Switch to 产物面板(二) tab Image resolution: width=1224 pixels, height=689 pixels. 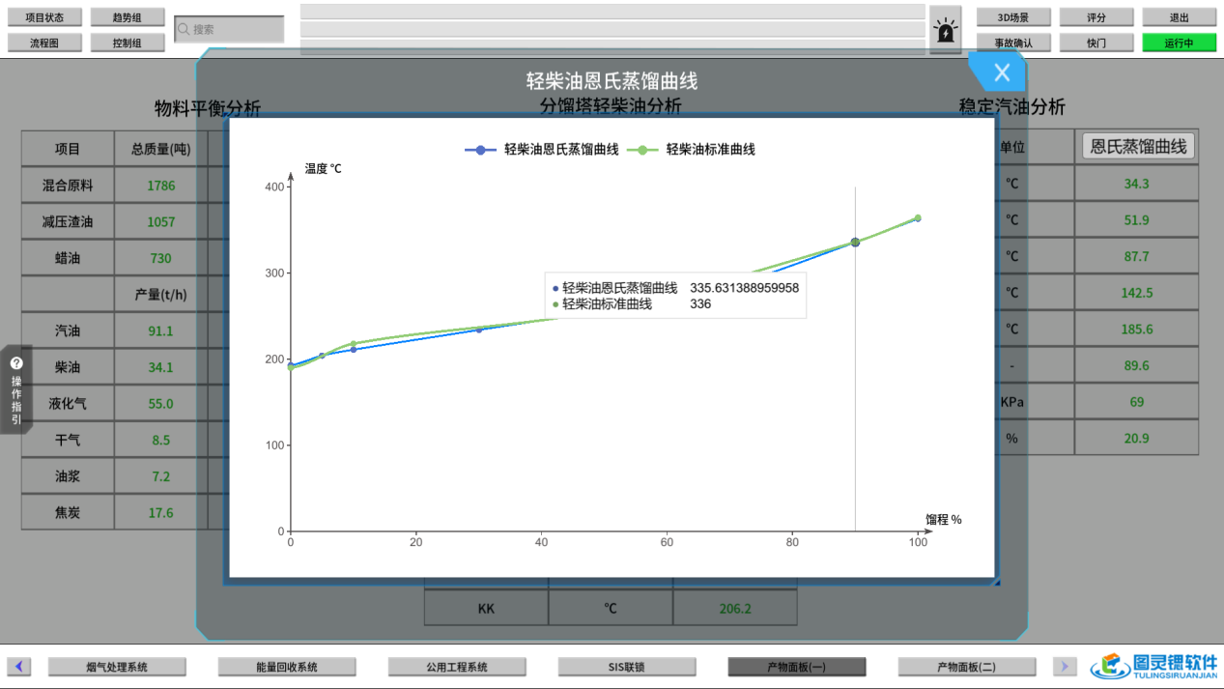(966, 667)
